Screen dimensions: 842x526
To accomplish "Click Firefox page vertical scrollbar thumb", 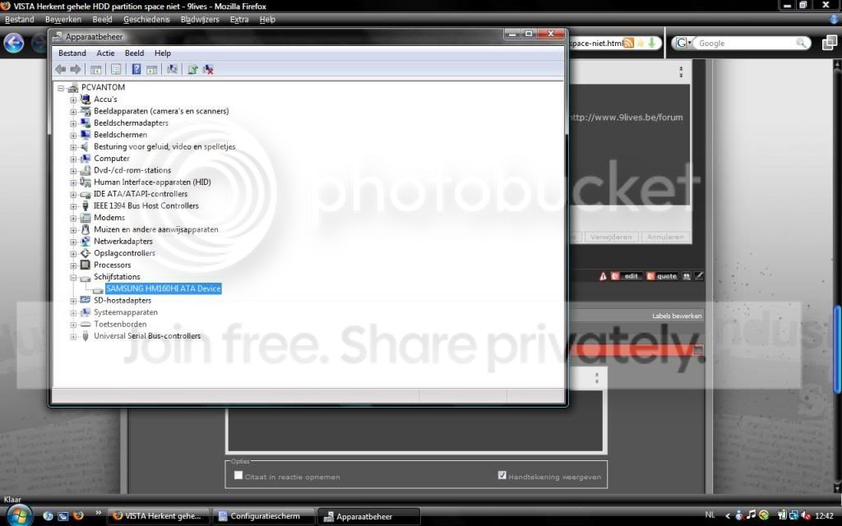I will pyautogui.click(x=837, y=349).
